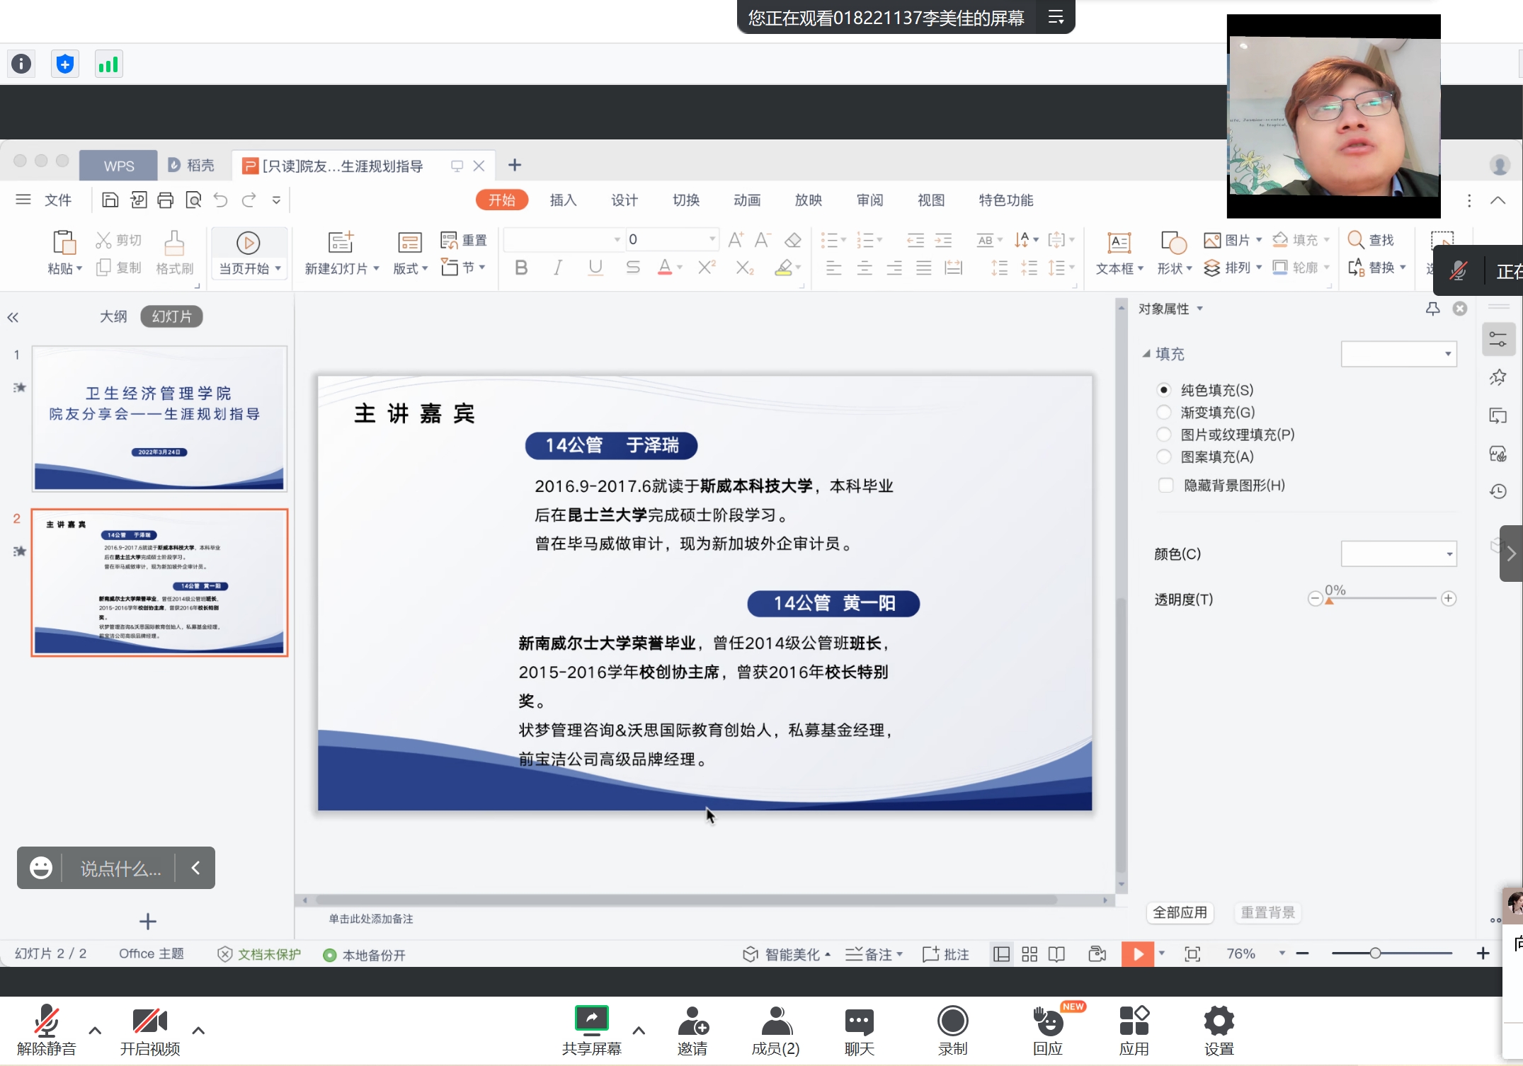Screen dimensions: 1523x1066
Task: Select 渐变填充(G) radio option
Action: click(x=1163, y=412)
